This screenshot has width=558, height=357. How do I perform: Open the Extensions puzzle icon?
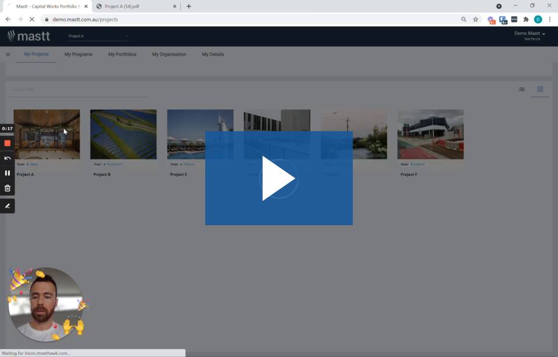526,20
